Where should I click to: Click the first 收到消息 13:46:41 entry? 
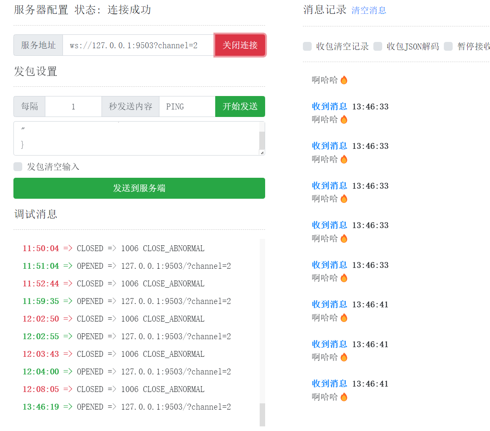[350, 304]
